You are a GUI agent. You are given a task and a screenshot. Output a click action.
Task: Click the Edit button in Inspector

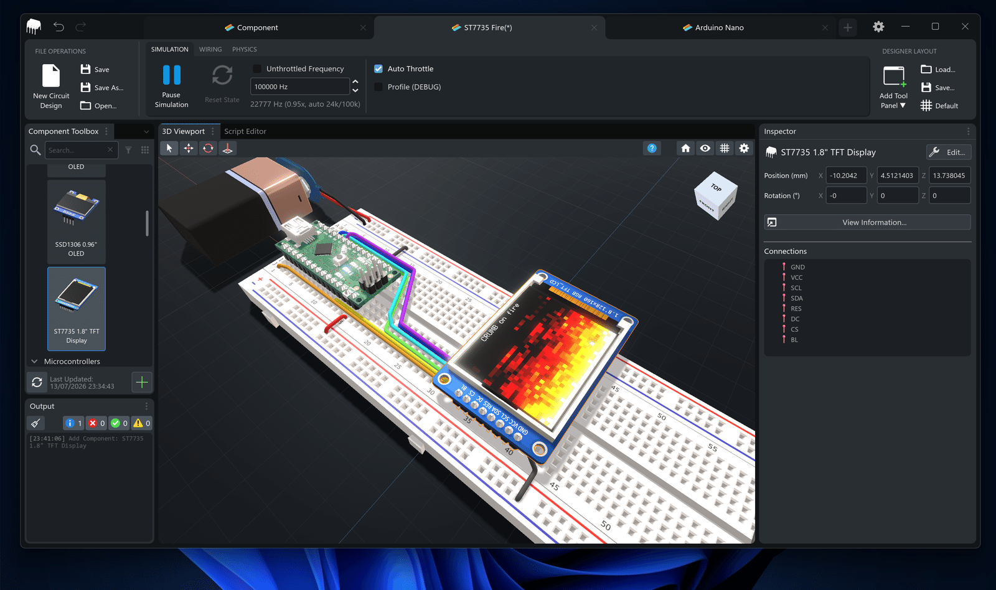[x=949, y=152]
